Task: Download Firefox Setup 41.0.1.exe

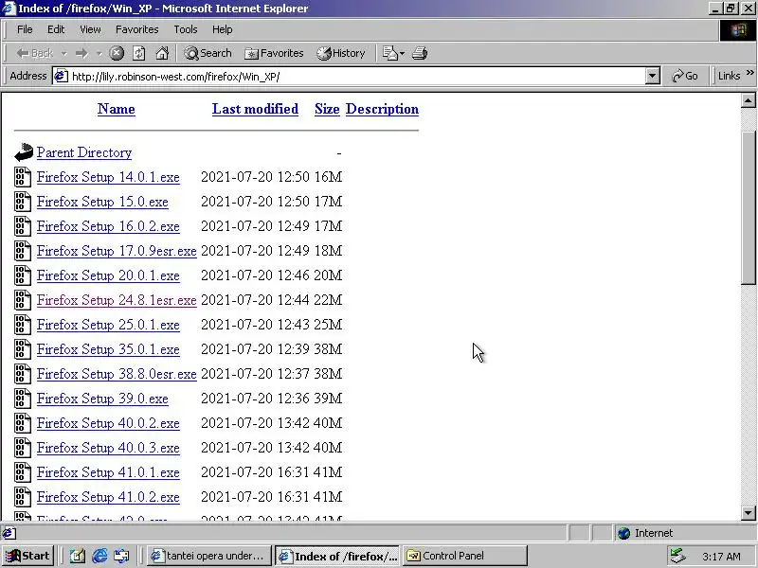Action: (108, 472)
